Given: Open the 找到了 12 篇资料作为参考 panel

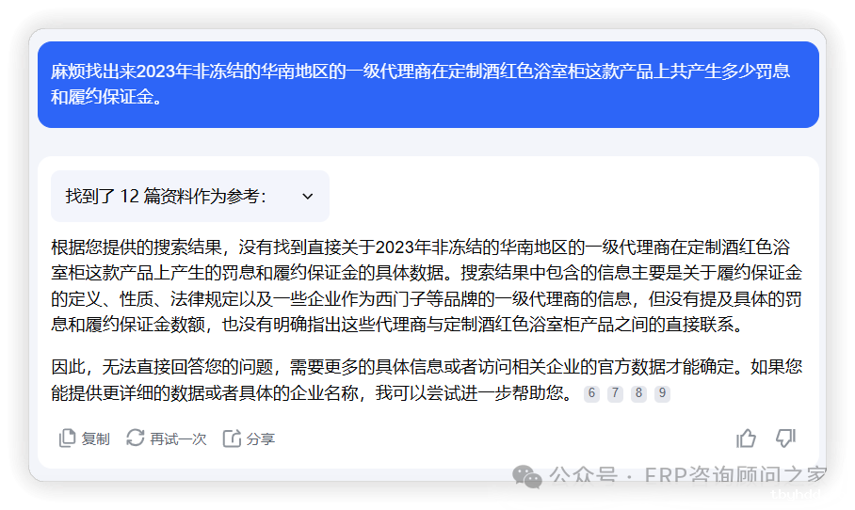Looking at the screenshot, I should (190, 196).
